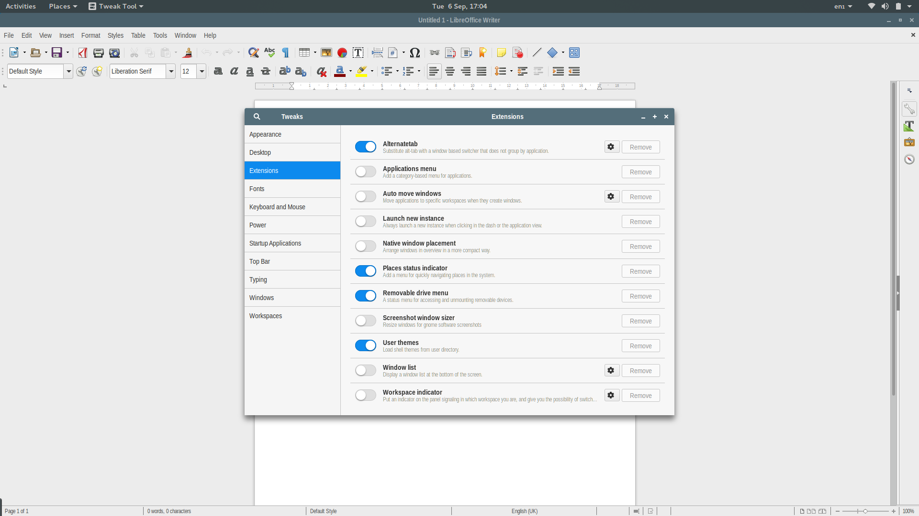The image size is (919, 516).
Task: Open the Table menu
Action: click(138, 35)
